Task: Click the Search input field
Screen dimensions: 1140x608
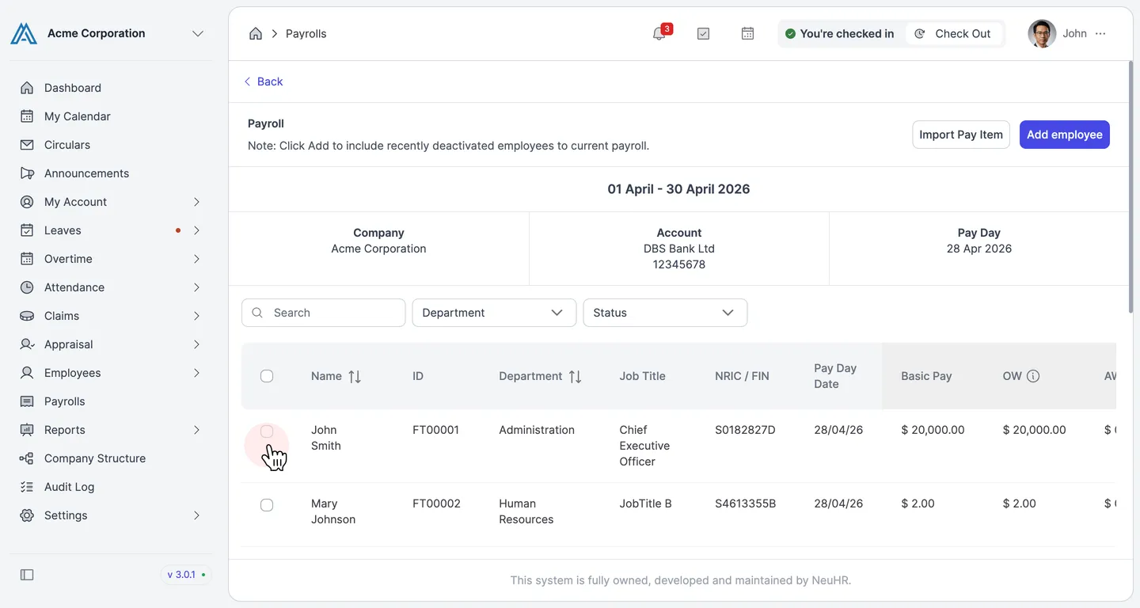Action: click(x=324, y=313)
